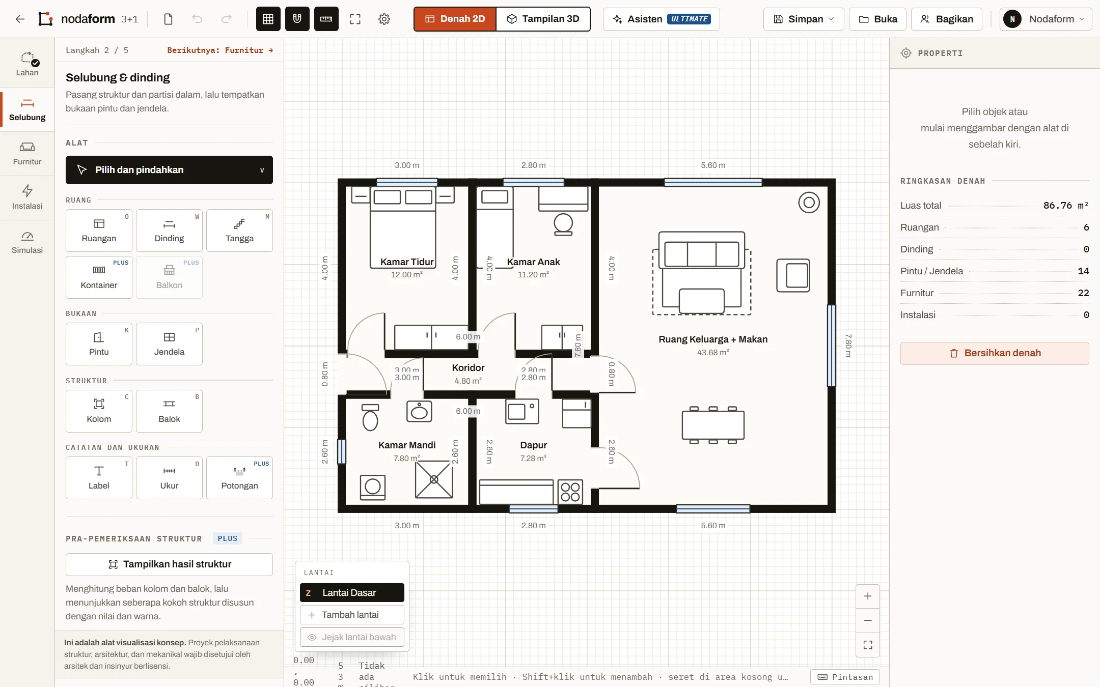Open the Asisten Ultimate assistant
This screenshot has width=1100, height=687.
coord(661,19)
